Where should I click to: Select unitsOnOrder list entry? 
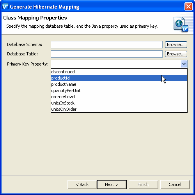click(119, 109)
